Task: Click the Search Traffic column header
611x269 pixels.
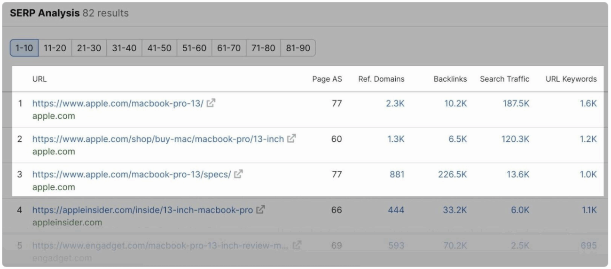Action: (504, 79)
